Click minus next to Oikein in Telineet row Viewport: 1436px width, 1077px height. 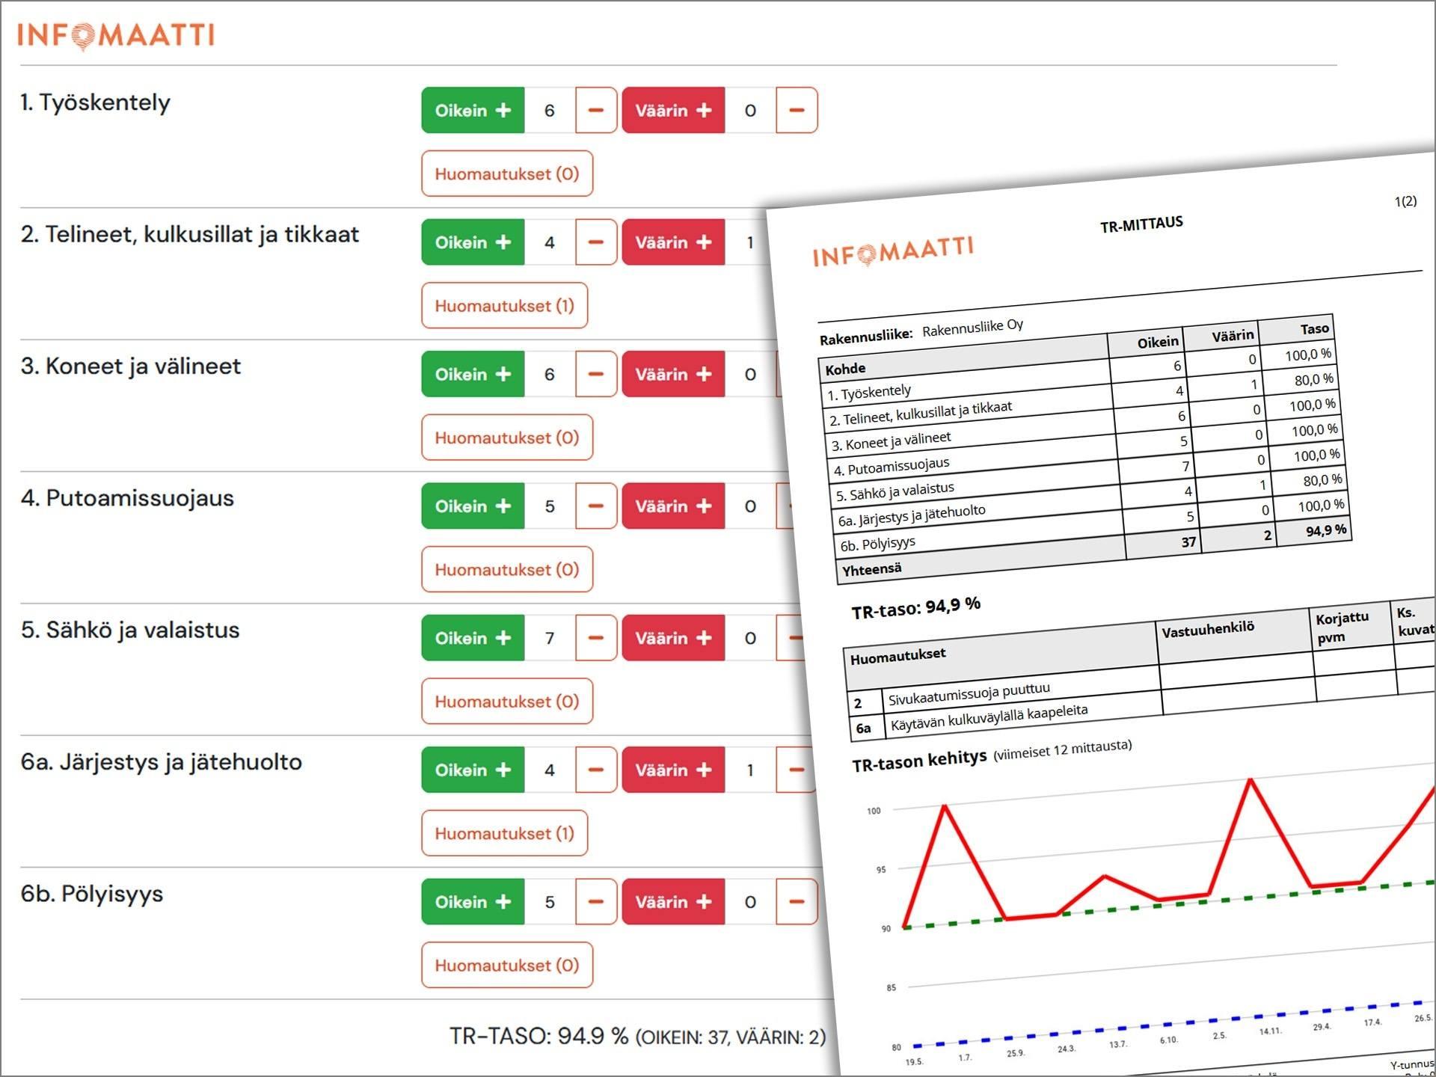tap(596, 242)
